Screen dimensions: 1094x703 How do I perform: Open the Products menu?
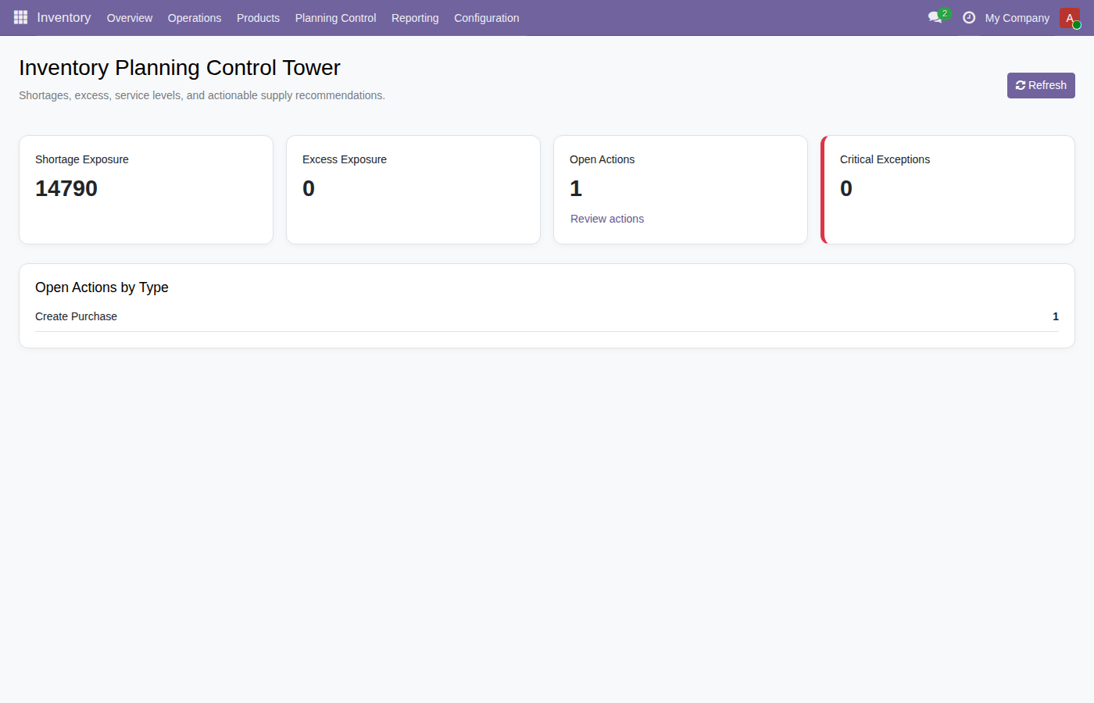click(258, 18)
